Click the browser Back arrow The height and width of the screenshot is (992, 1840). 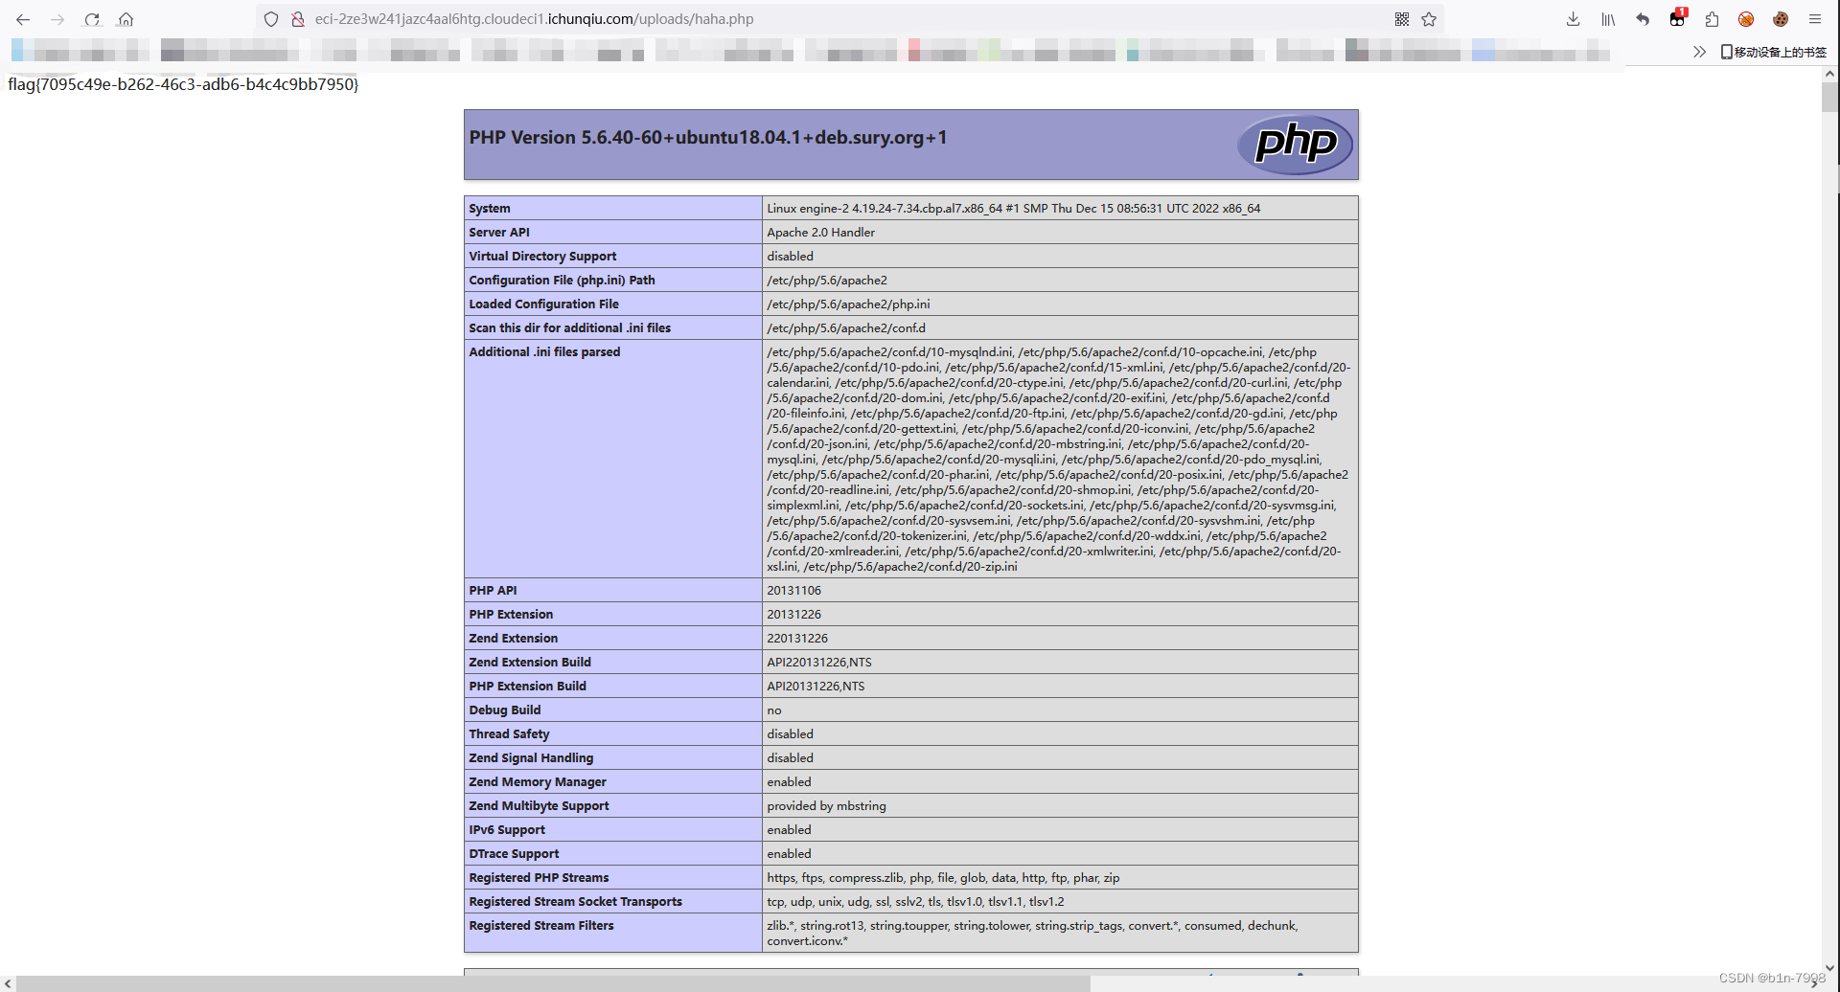(23, 19)
